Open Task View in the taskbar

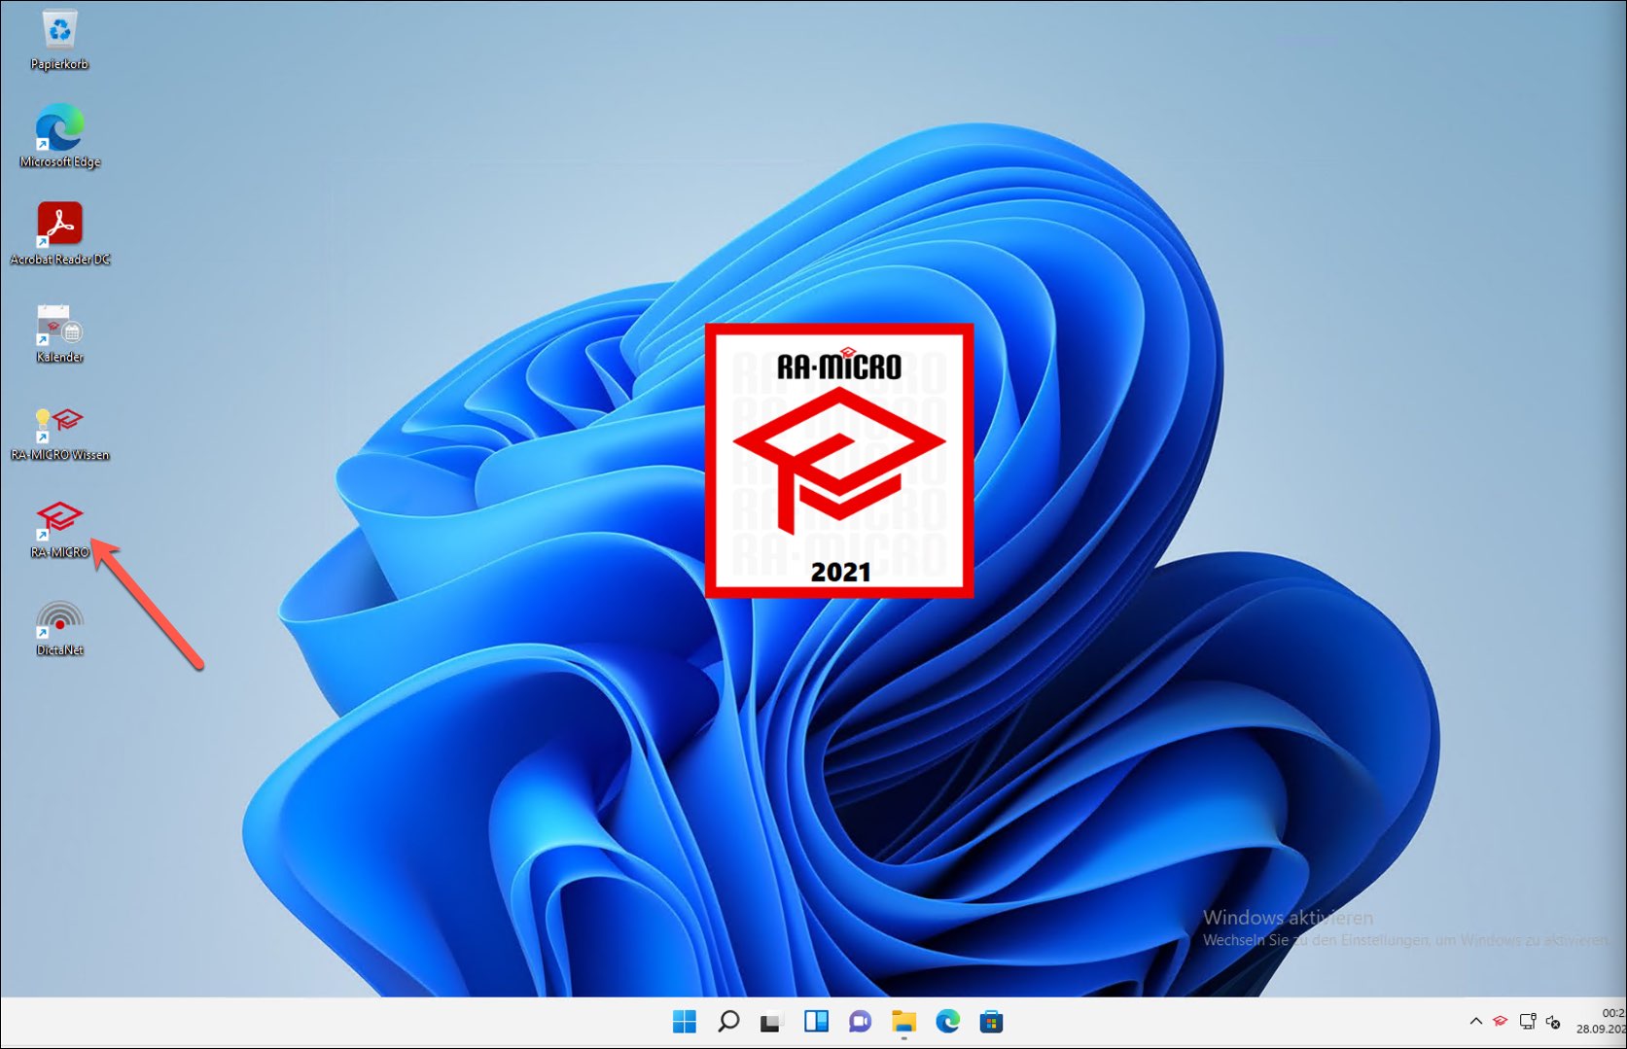(772, 1022)
